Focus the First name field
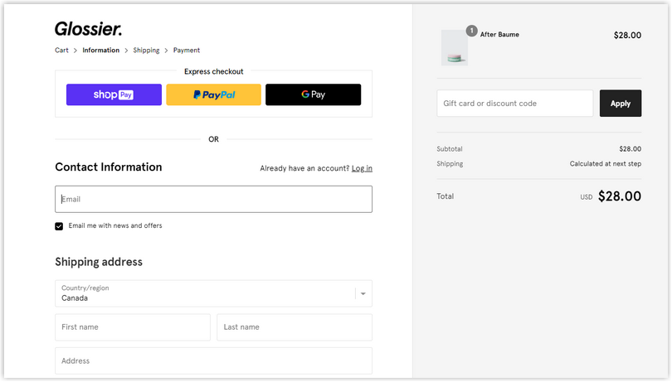Screen dimensions: 672x382 click(132, 327)
